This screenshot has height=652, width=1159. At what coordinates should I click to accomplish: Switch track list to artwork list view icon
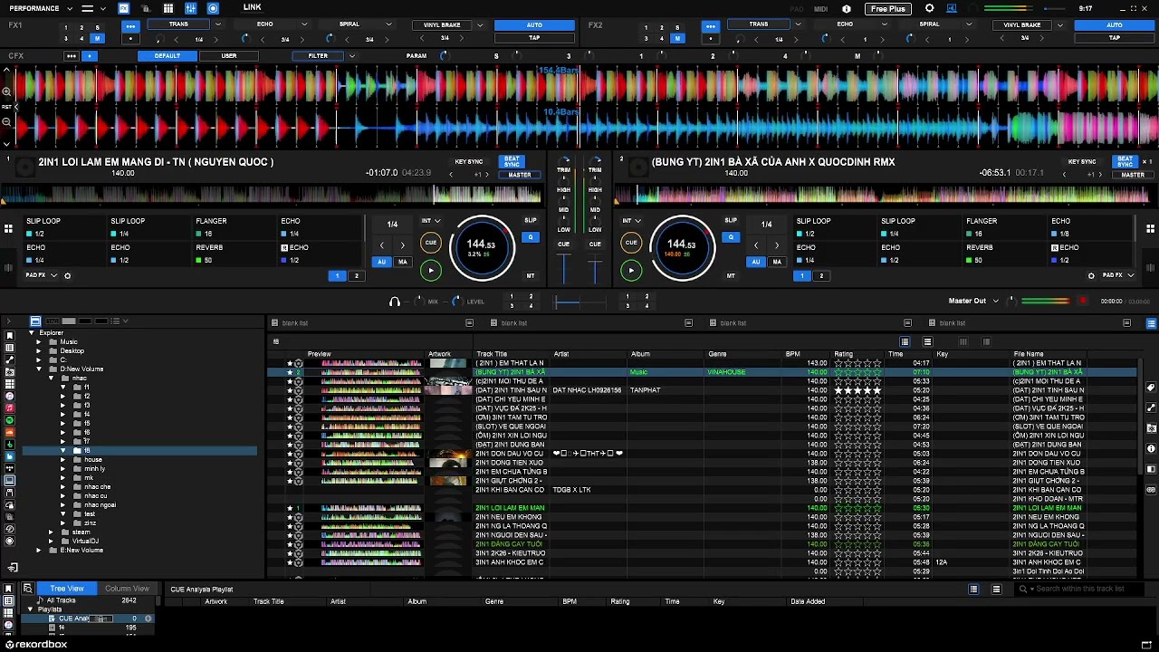pyautogui.click(x=927, y=341)
